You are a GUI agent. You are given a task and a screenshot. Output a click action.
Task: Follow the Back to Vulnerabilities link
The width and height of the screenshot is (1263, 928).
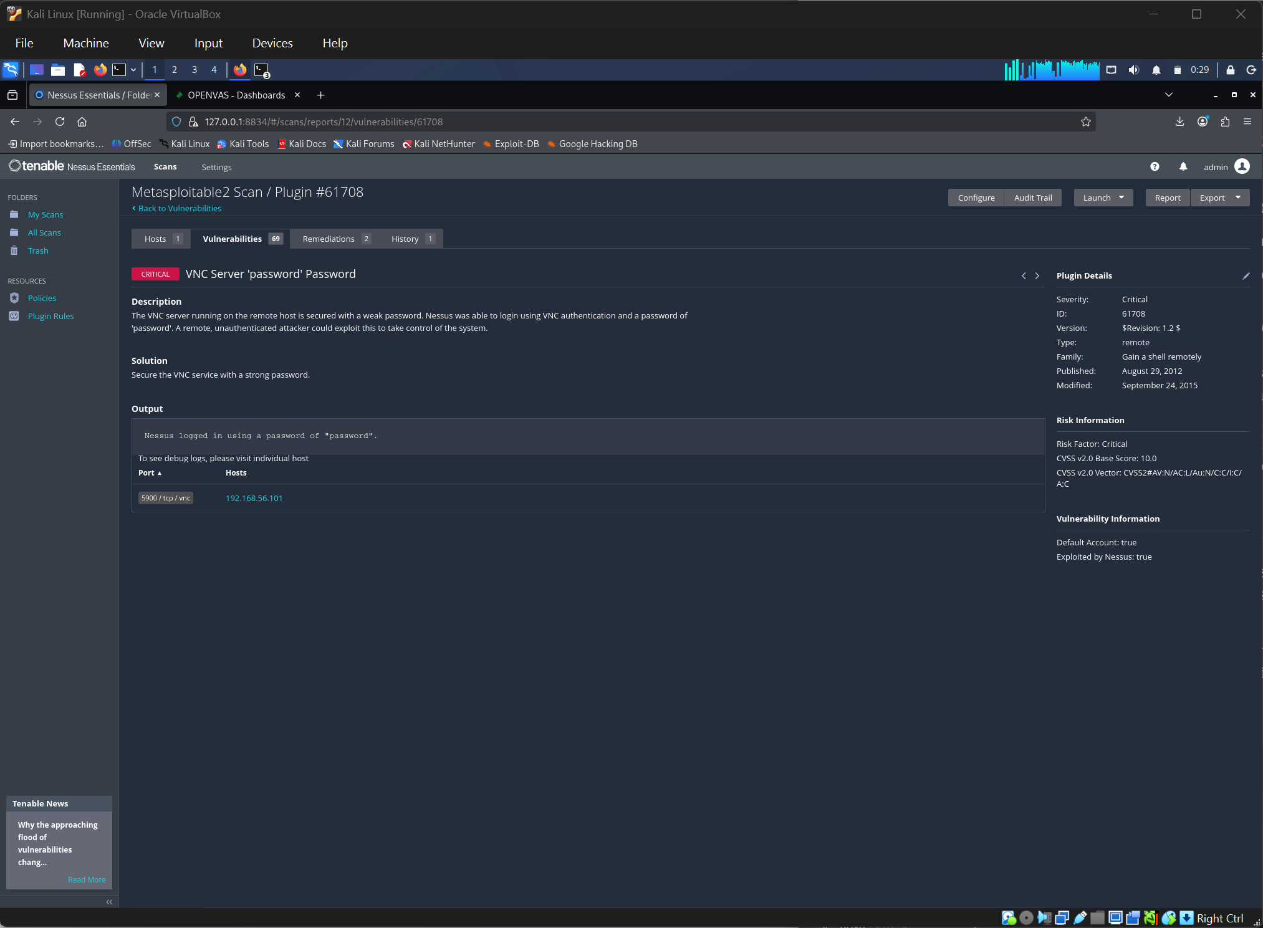177,208
